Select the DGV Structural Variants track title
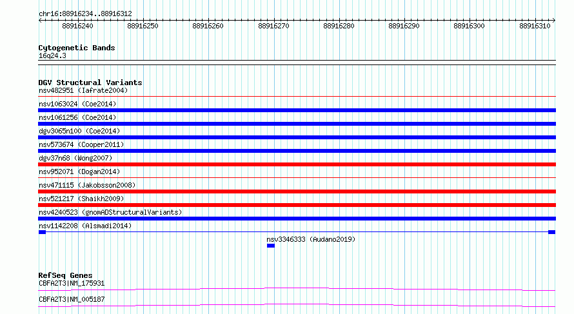 pyautogui.click(x=90, y=83)
